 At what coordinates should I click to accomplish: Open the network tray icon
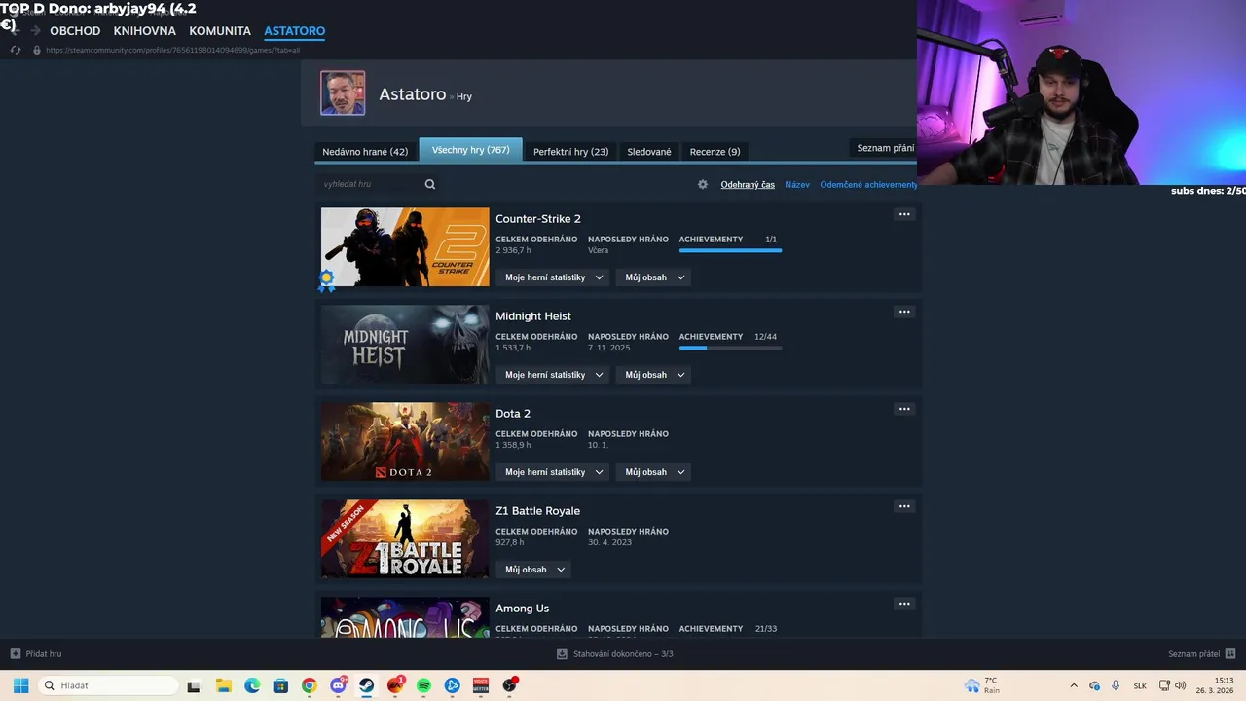1164,685
